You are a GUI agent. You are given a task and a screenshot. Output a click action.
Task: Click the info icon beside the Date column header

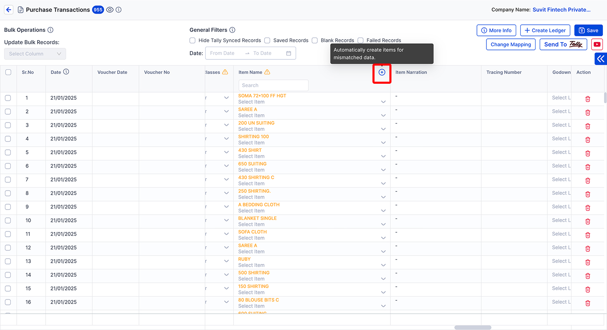click(66, 72)
